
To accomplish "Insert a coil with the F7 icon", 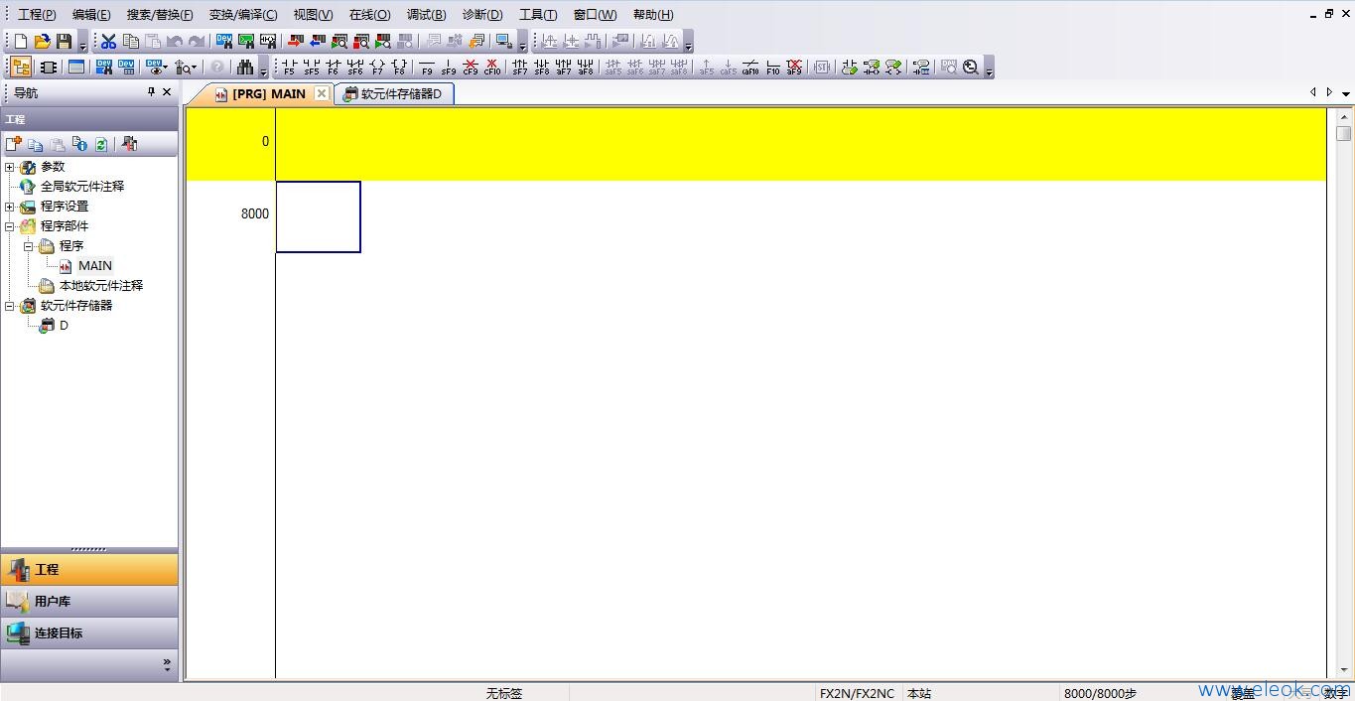I will [x=376, y=68].
